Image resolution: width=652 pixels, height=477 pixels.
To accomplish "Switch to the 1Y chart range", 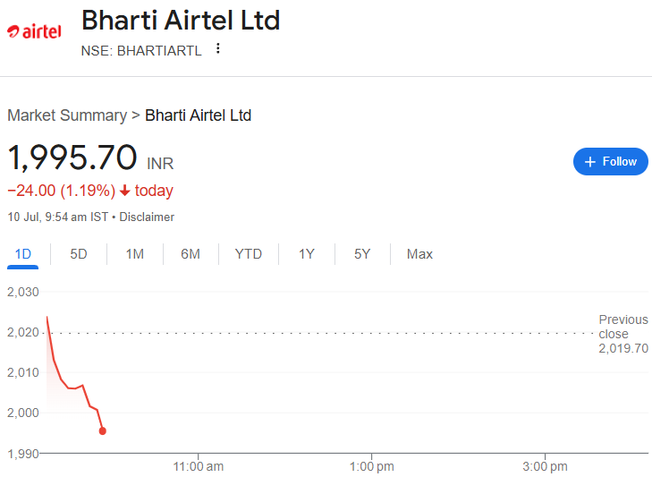I will click(x=307, y=254).
